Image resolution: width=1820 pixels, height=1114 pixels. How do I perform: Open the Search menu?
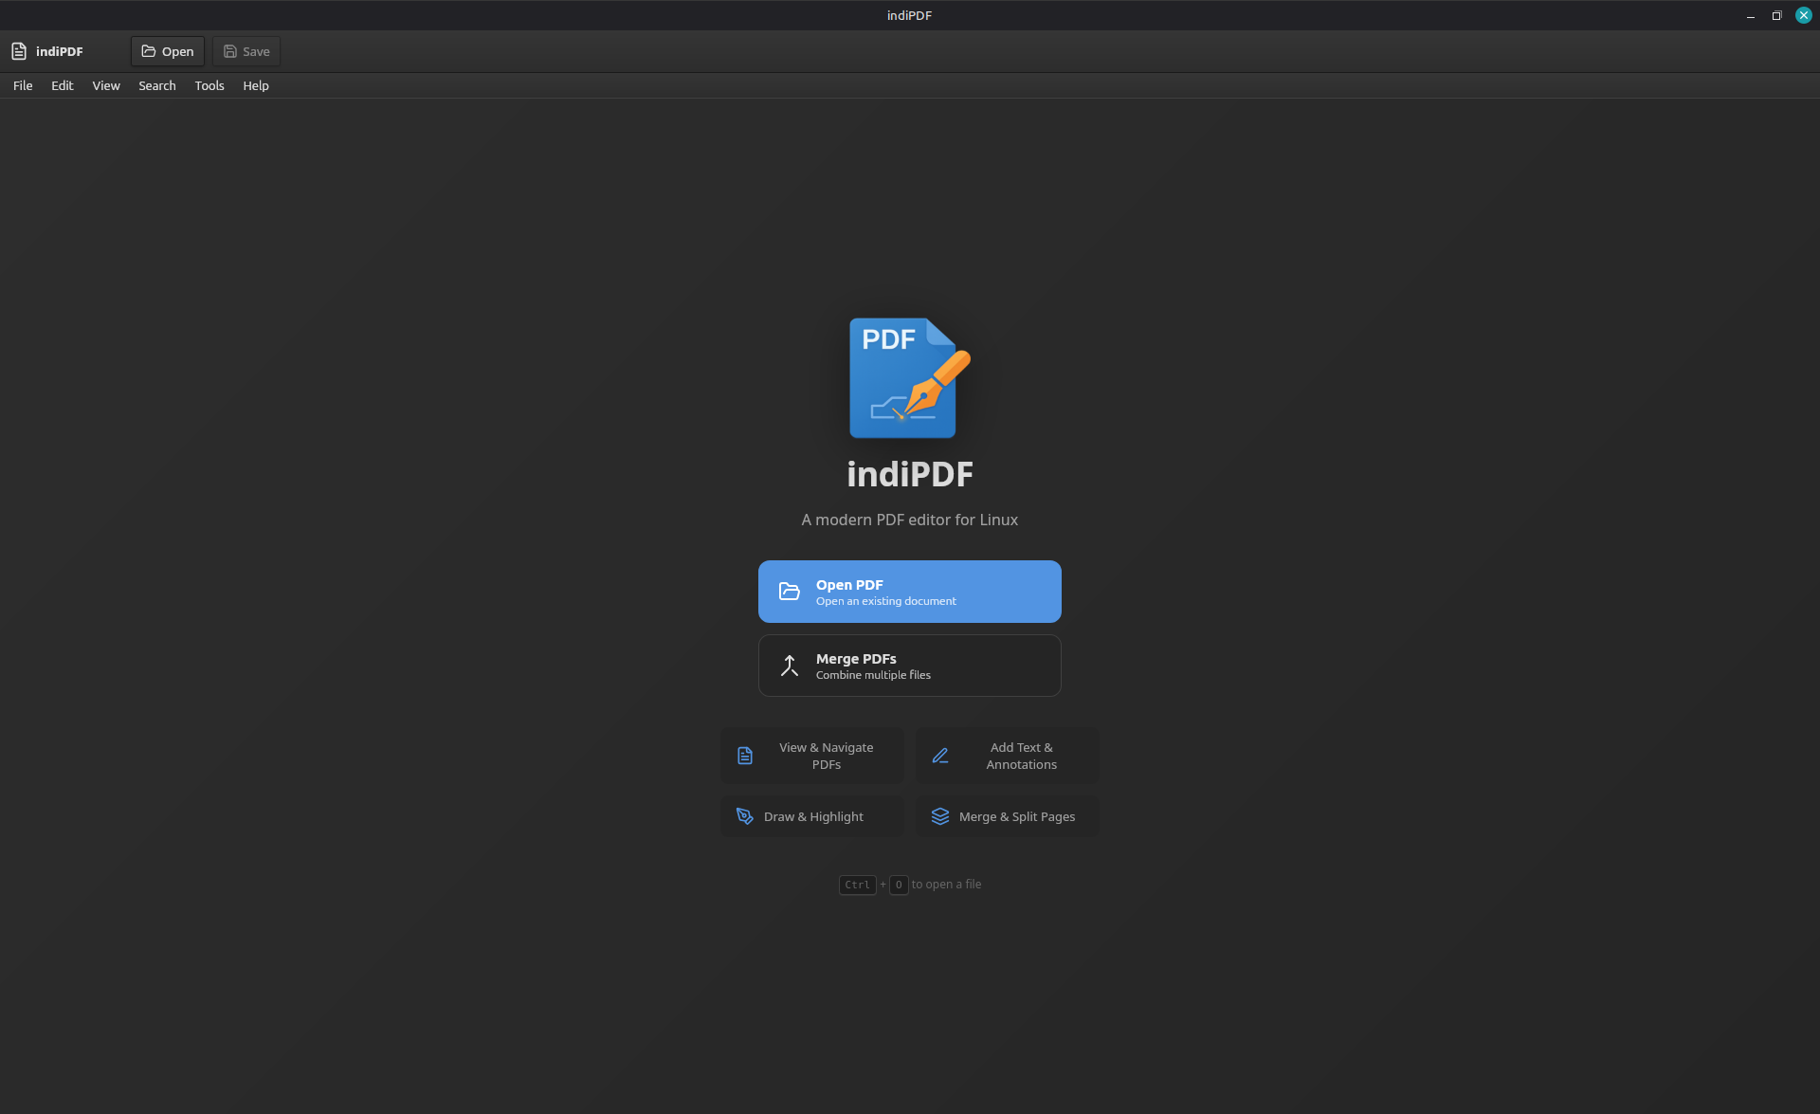[156, 85]
